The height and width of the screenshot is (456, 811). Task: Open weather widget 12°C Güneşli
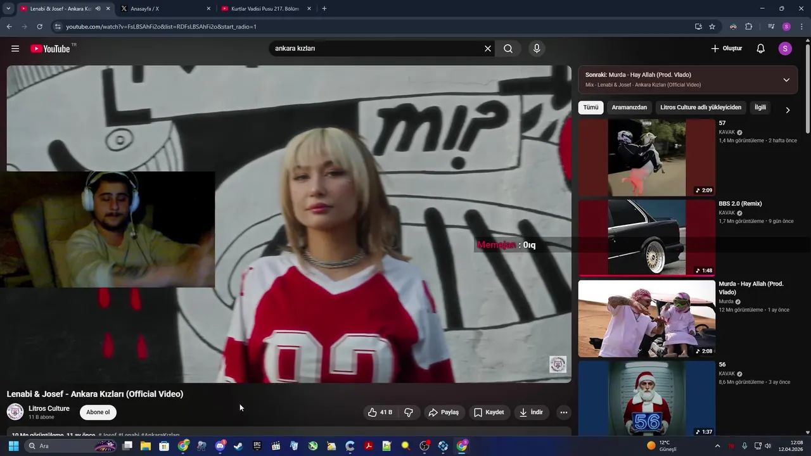pos(662,446)
